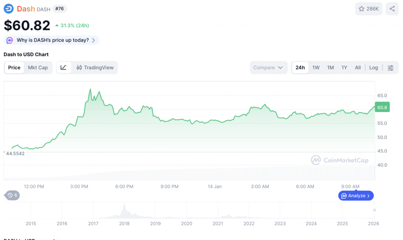The image size is (403, 240).
Task: Click the history events badge showing 6
Action: (12, 195)
